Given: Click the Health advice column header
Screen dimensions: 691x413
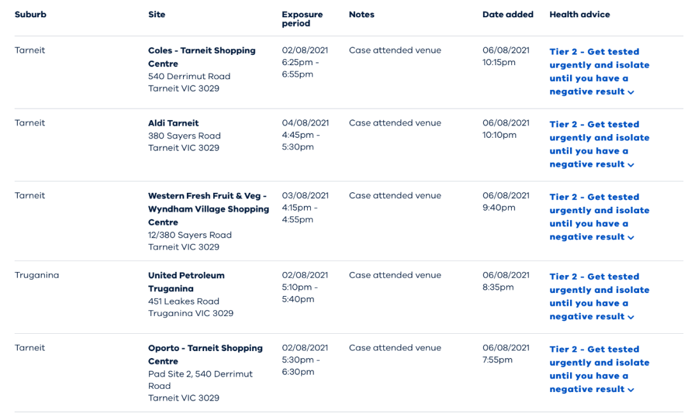Looking at the screenshot, I should (x=580, y=15).
